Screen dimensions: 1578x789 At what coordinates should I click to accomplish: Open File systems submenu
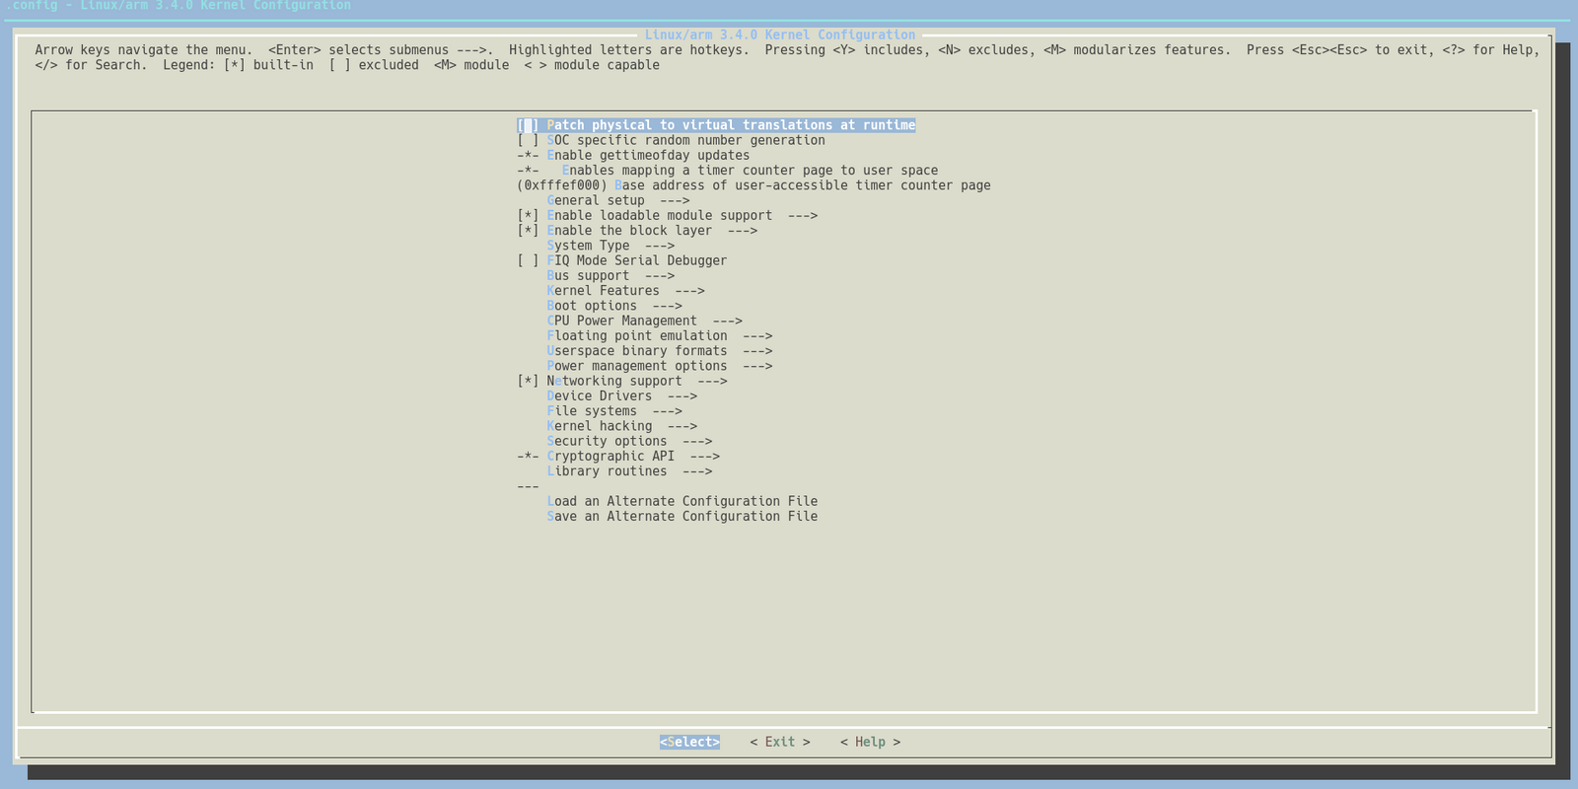point(614,411)
